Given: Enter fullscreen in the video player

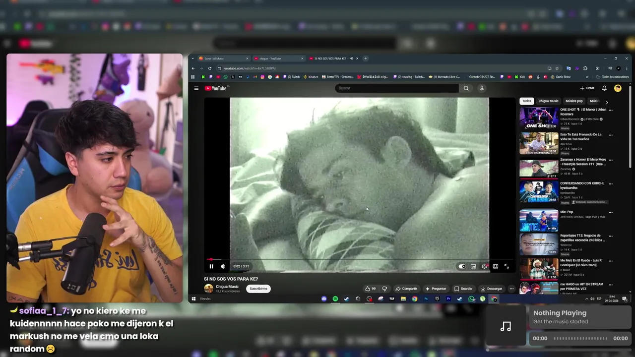Looking at the screenshot, I should (507, 266).
